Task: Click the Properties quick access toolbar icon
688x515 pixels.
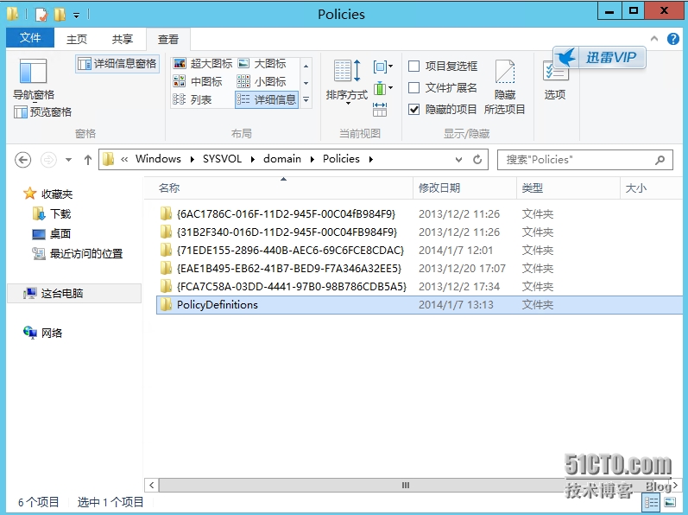Action: point(41,15)
